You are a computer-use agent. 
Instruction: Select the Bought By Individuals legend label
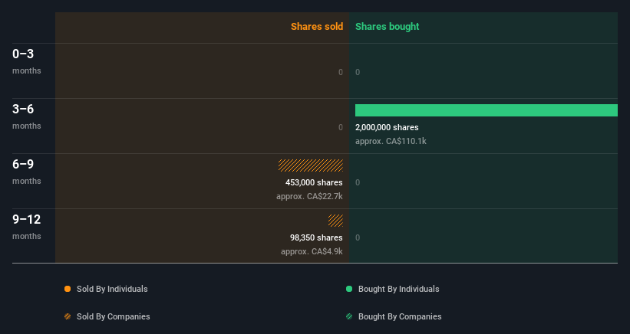click(398, 289)
